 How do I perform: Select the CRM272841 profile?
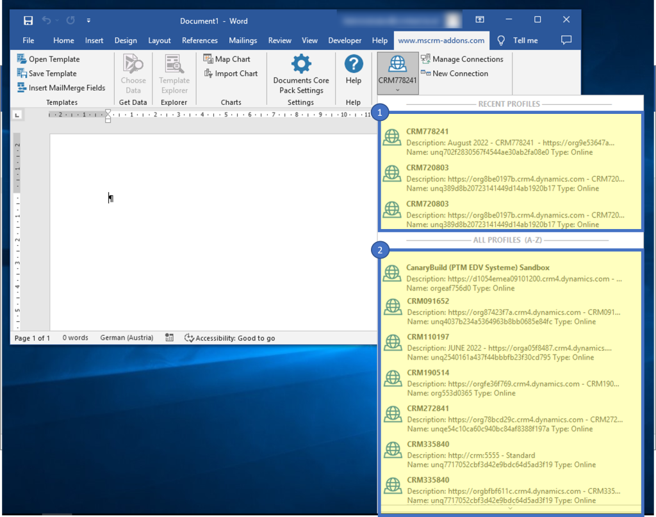510,418
